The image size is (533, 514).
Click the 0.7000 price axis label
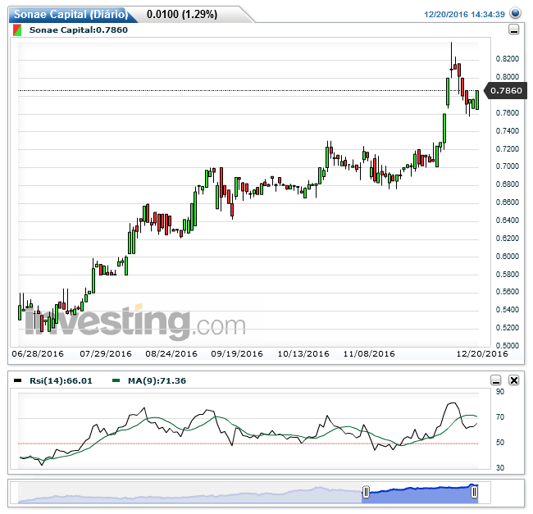pos(507,166)
